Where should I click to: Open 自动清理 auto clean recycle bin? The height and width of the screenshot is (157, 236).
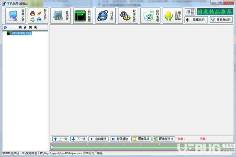150,16
